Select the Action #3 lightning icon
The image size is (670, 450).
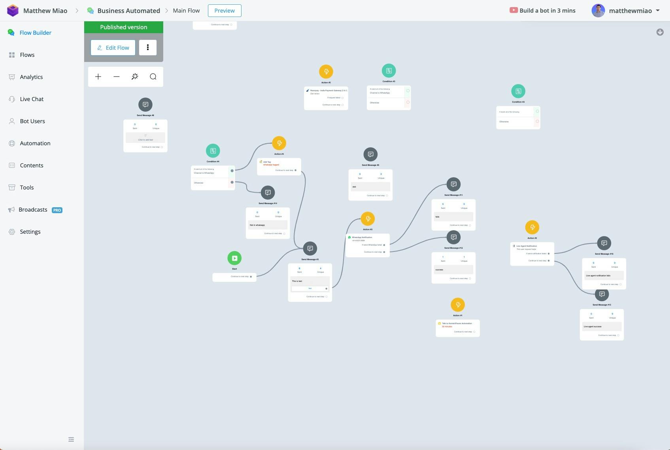click(x=532, y=227)
